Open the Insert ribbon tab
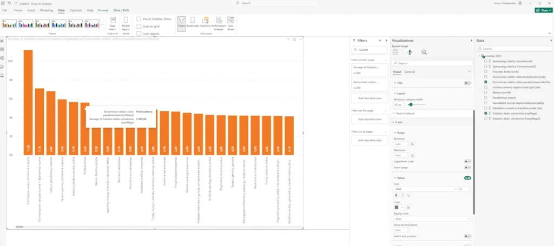 click(31, 10)
